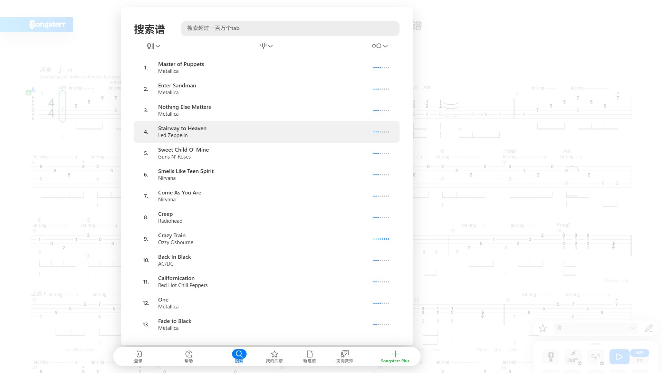Click difficulty dots for Fade to Black
This screenshot has height=373, width=663.
(x=381, y=325)
